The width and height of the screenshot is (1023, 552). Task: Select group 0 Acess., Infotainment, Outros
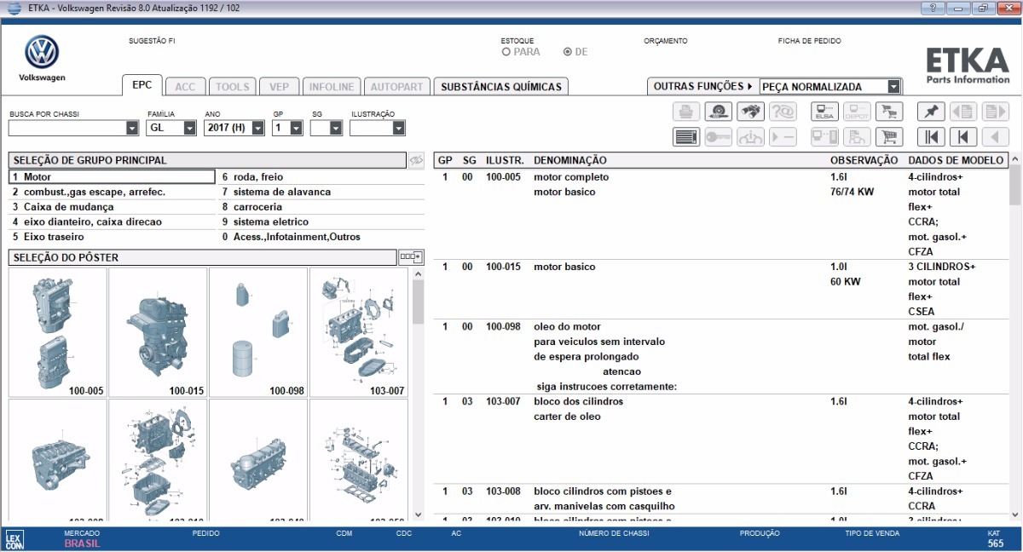[321, 237]
